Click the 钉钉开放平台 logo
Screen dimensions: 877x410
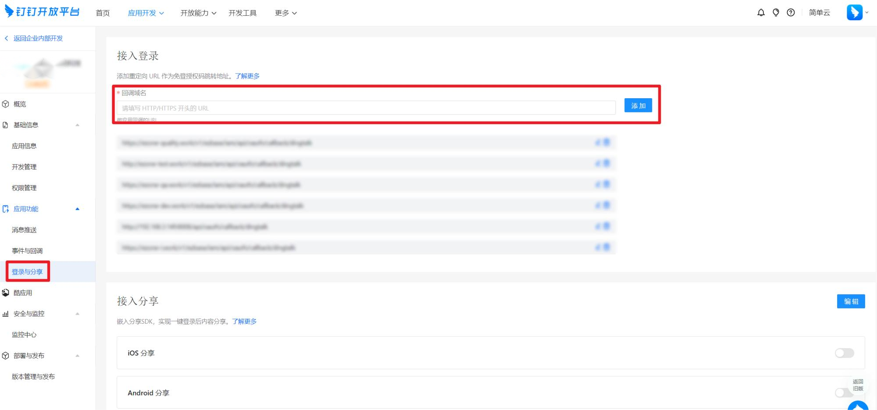pos(42,12)
